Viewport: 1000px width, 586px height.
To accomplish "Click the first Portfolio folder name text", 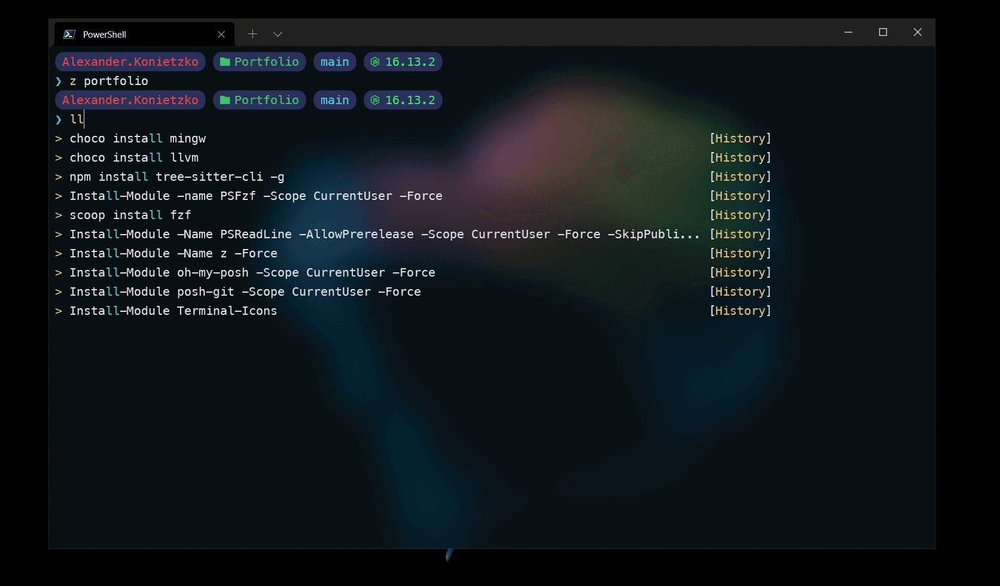I will coord(267,62).
